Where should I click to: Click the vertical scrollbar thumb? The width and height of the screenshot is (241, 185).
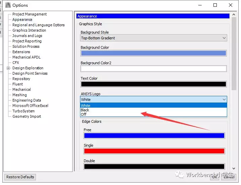pos(234,54)
